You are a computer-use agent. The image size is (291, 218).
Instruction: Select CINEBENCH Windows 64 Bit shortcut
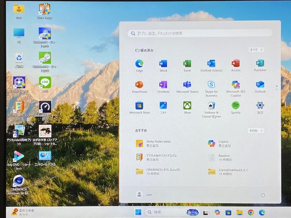(x=19, y=185)
